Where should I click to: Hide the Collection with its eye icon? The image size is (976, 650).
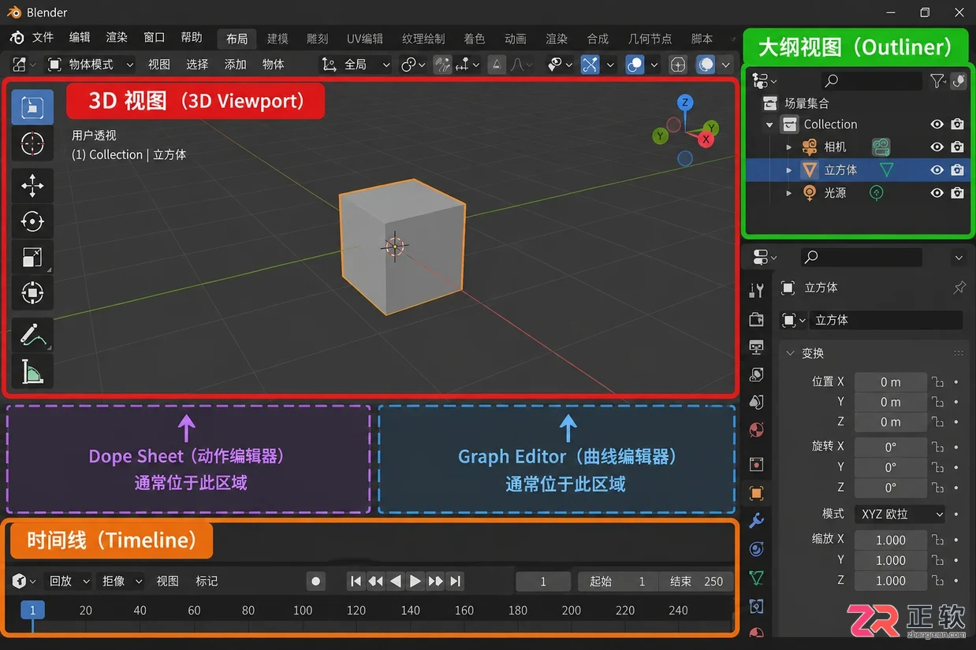click(x=937, y=124)
